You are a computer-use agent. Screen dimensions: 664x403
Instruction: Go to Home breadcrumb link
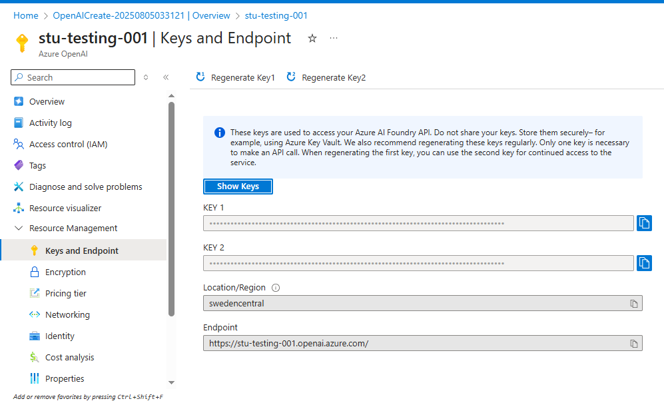(26, 16)
